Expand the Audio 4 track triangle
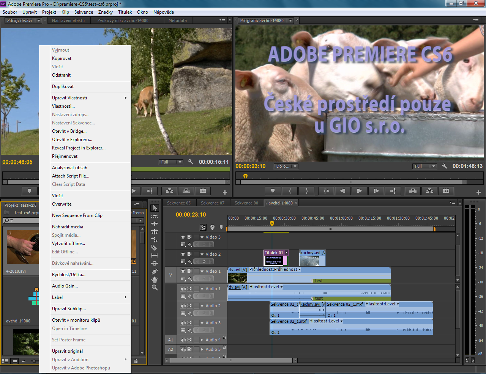486x374 pixels. point(202,340)
